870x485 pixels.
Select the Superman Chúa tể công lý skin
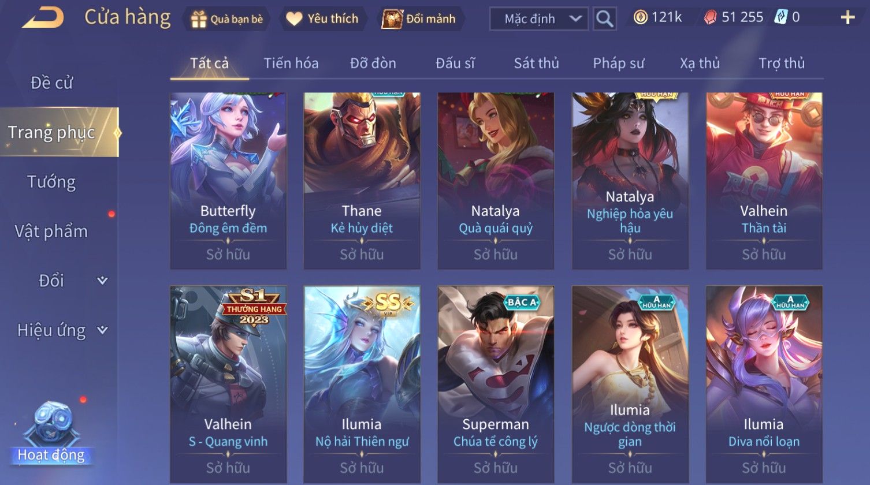tap(496, 385)
